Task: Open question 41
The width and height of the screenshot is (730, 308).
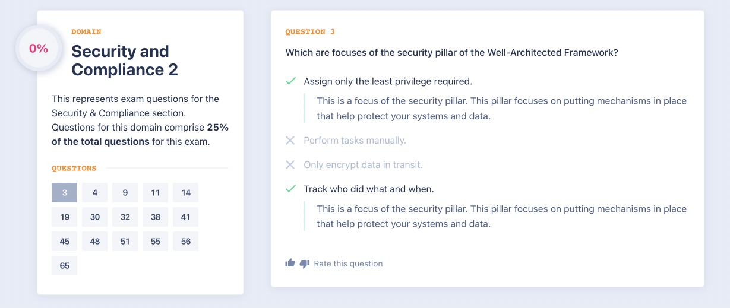Action: tap(186, 217)
